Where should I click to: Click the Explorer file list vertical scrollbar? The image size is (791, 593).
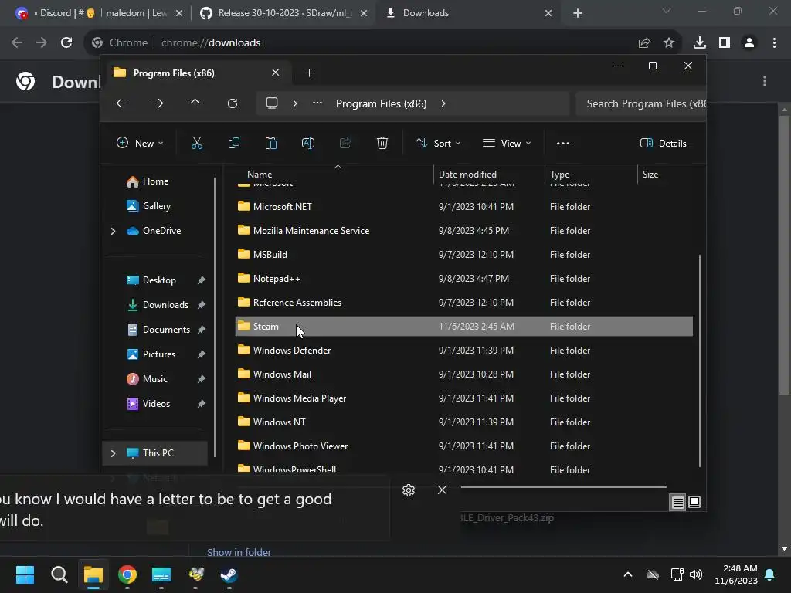pyautogui.click(x=700, y=361)
